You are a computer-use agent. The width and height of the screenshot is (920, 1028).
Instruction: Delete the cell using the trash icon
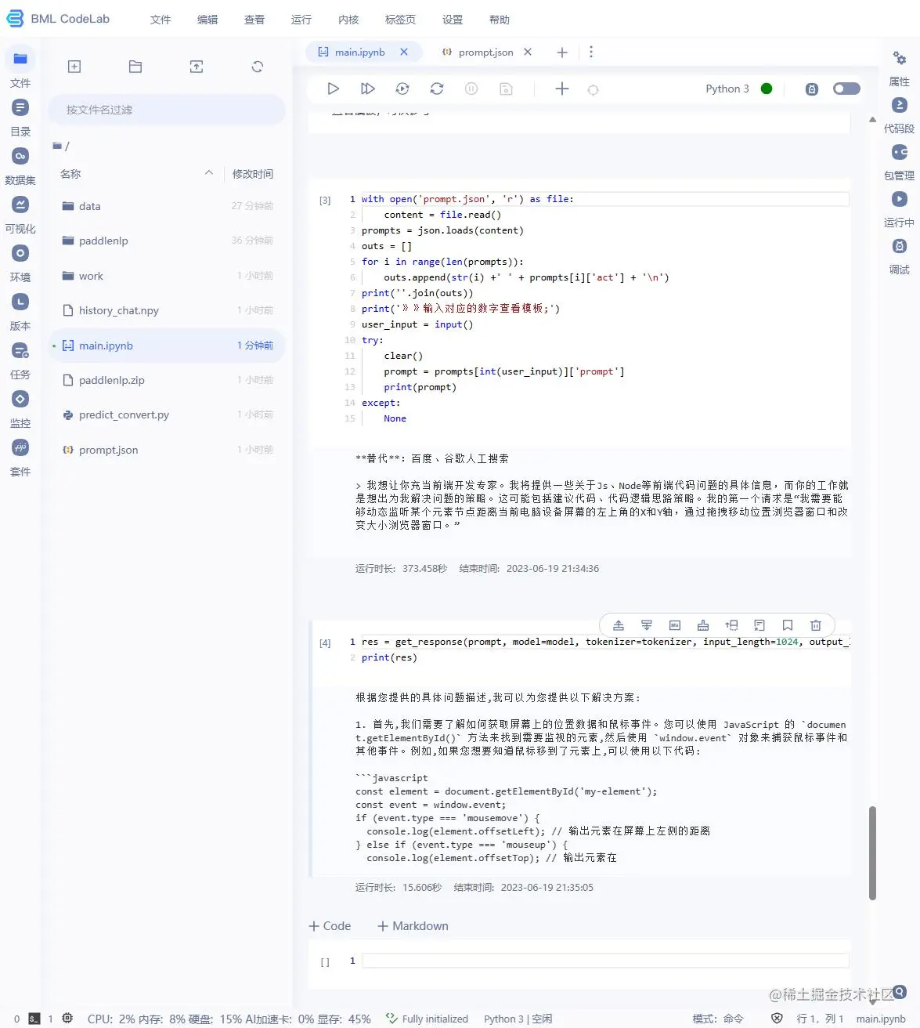[816, 624]
